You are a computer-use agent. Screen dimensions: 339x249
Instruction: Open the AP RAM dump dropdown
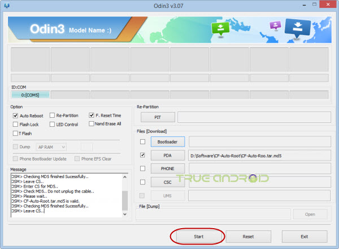point(51,147)
